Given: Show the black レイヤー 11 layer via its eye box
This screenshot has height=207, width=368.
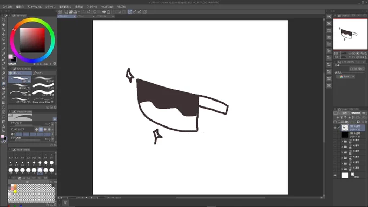Looking at the screenshot, I should 335,135.
